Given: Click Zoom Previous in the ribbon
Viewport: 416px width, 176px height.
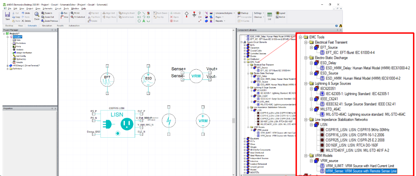Looking at the screenshot, I should click(x=50, y=21).
